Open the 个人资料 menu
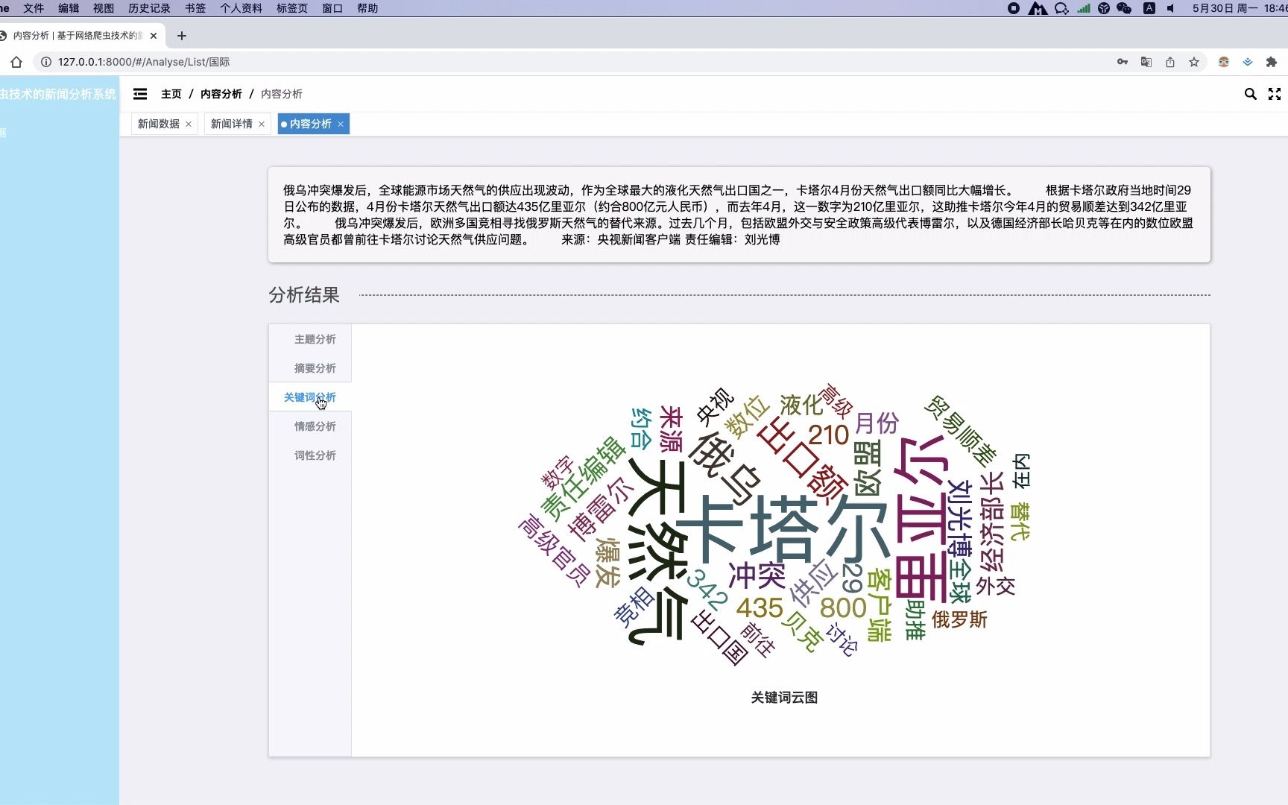This screenshot has height=805, width=1288. pyautogui.click(x=241, y=8)
